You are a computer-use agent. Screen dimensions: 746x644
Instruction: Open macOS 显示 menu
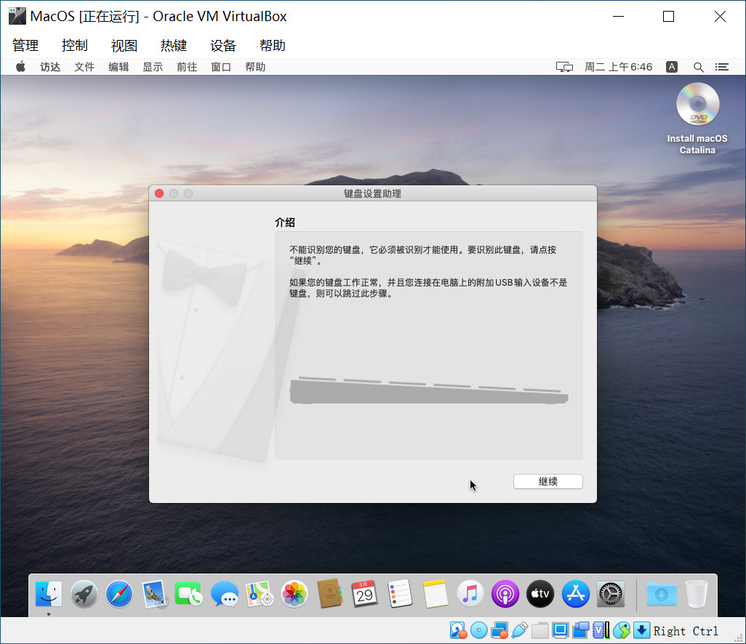153,67
